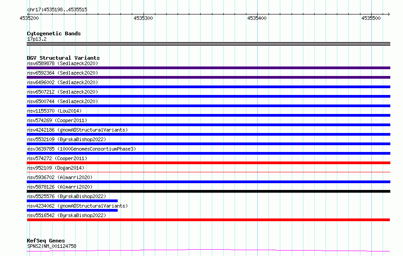Select the nsv4242186 (gnomADStructuralVariants) label
Viewport: 403px width, 256px height.
[x=77, y=130]
